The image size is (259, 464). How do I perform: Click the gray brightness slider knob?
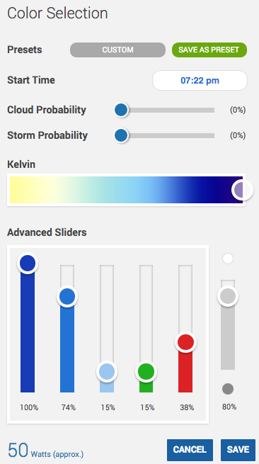(x=228, y=296)
